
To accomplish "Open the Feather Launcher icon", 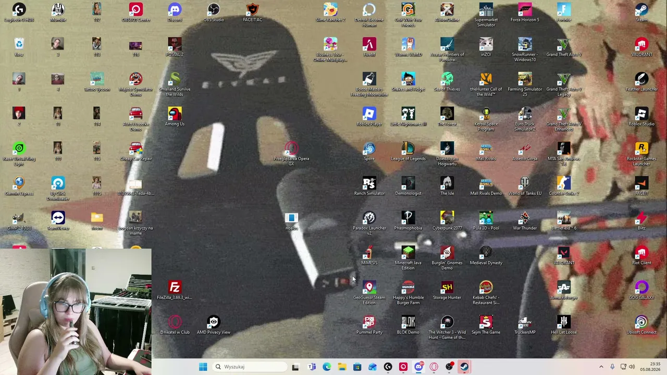I will 641,82.
